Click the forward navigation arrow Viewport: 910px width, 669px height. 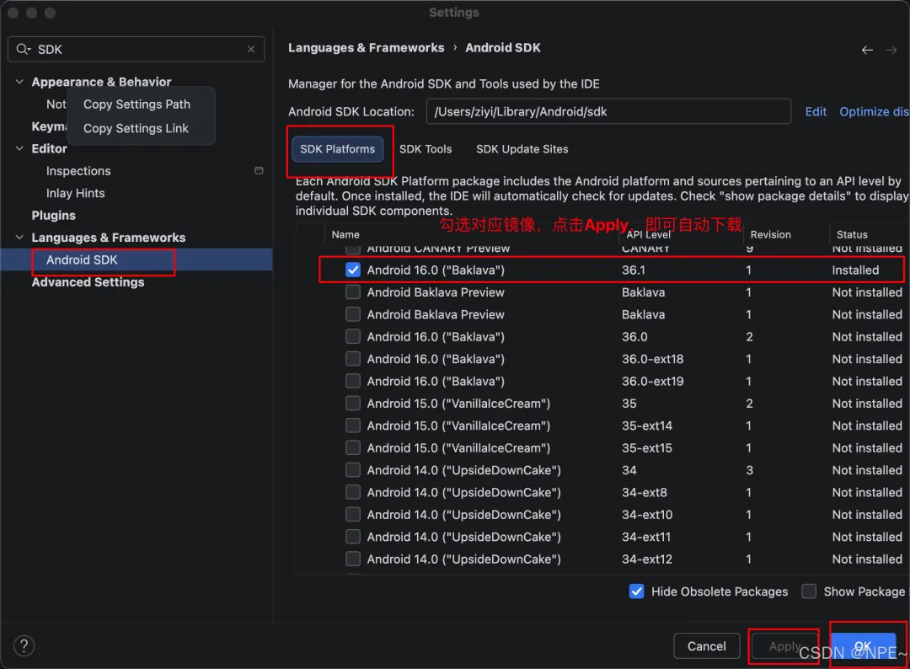point(891,51)
